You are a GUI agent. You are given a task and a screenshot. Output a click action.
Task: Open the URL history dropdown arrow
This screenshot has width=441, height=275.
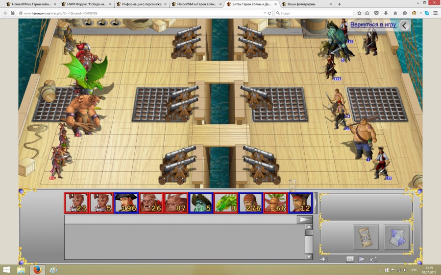pos(265,13)
